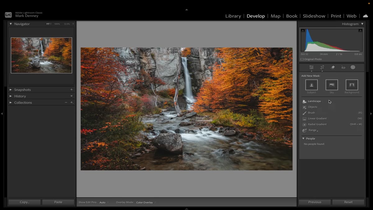Viewport: 373px width, 210px height.
Task: Add a new collection with plus icon
Action: pyautogui.click(x=71, y=103)
